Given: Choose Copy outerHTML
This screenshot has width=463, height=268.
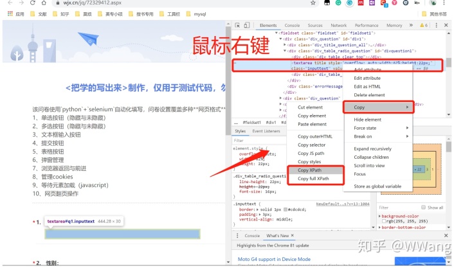Looking at the screenshot, I should click(315, 136).
